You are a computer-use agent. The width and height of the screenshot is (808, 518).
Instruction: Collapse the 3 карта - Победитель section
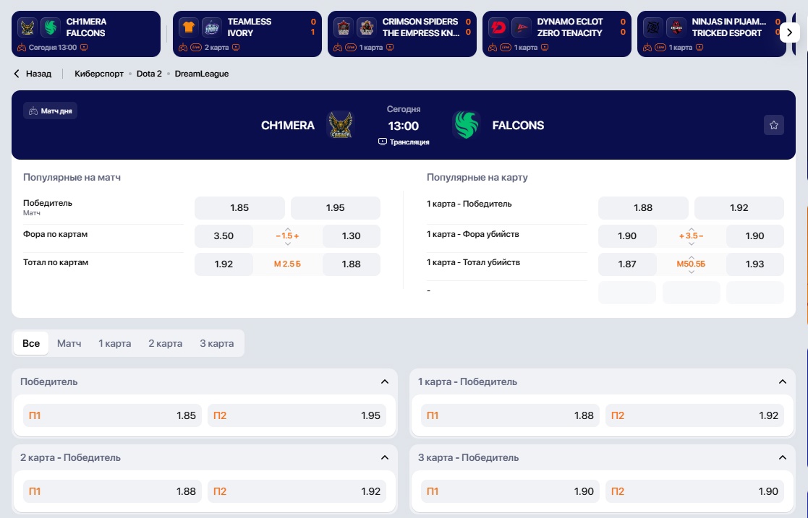782,457
